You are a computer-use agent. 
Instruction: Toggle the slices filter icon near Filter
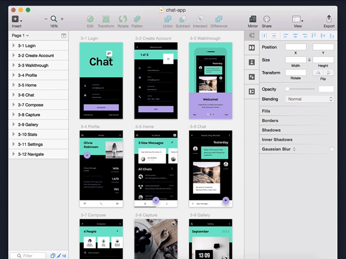click(x=52, y=255)
